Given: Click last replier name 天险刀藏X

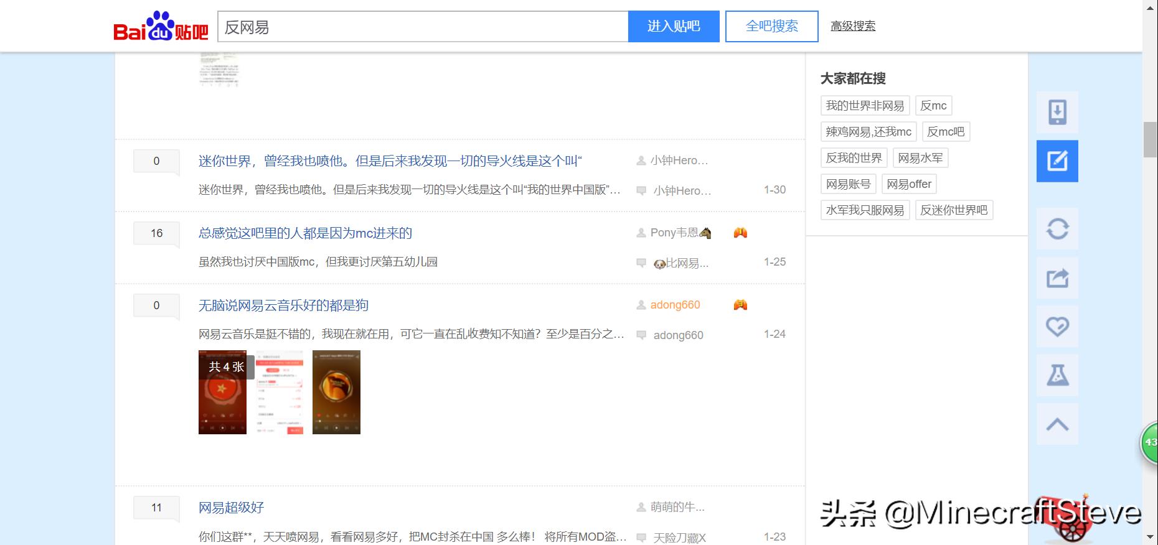Looking at the screenshot, I should point(679,538).
